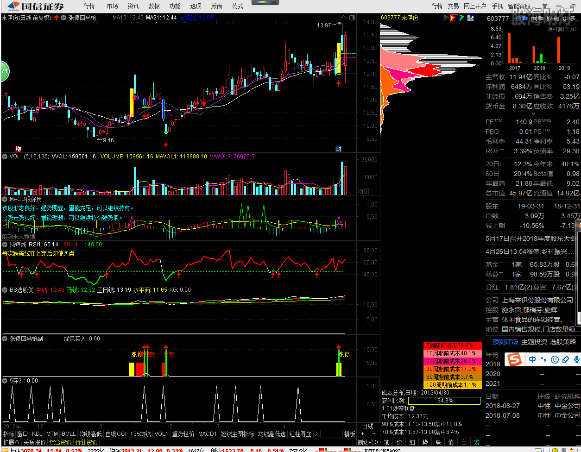The height and width of the screenshot is (452, 581).
Task: Open the 主题投资 link
Action: [534, 342]
